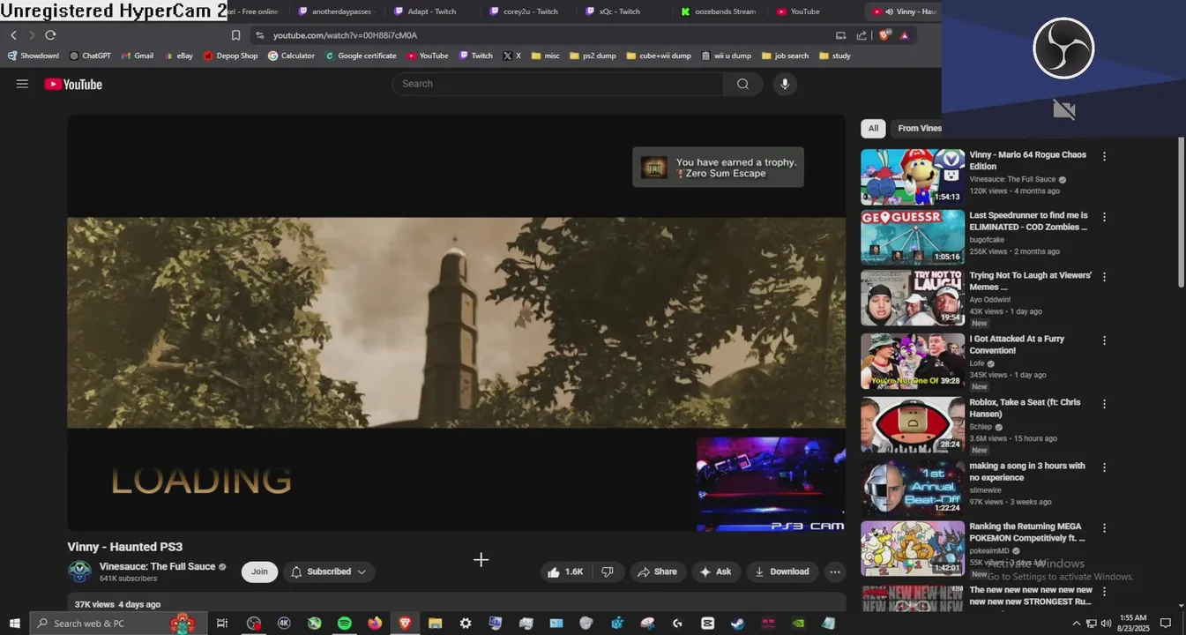Dislike the video
The height and width of the screenshot is (635, 1186).
(x=608, y=571)
